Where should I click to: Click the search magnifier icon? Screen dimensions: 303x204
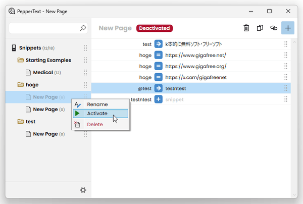[83, 28]
